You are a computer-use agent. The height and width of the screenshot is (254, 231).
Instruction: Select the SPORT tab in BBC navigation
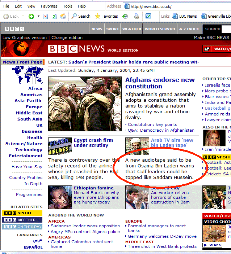[x=113, y=29]
